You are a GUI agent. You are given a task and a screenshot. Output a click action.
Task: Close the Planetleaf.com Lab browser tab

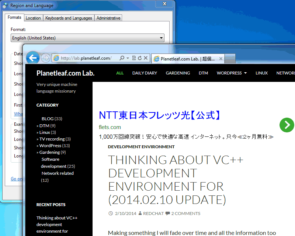[221, 59]
